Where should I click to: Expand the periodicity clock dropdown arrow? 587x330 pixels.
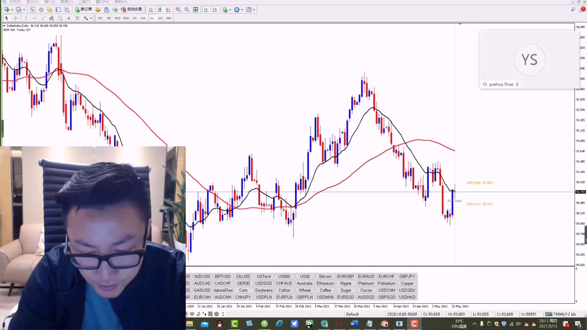coord(242,10)
